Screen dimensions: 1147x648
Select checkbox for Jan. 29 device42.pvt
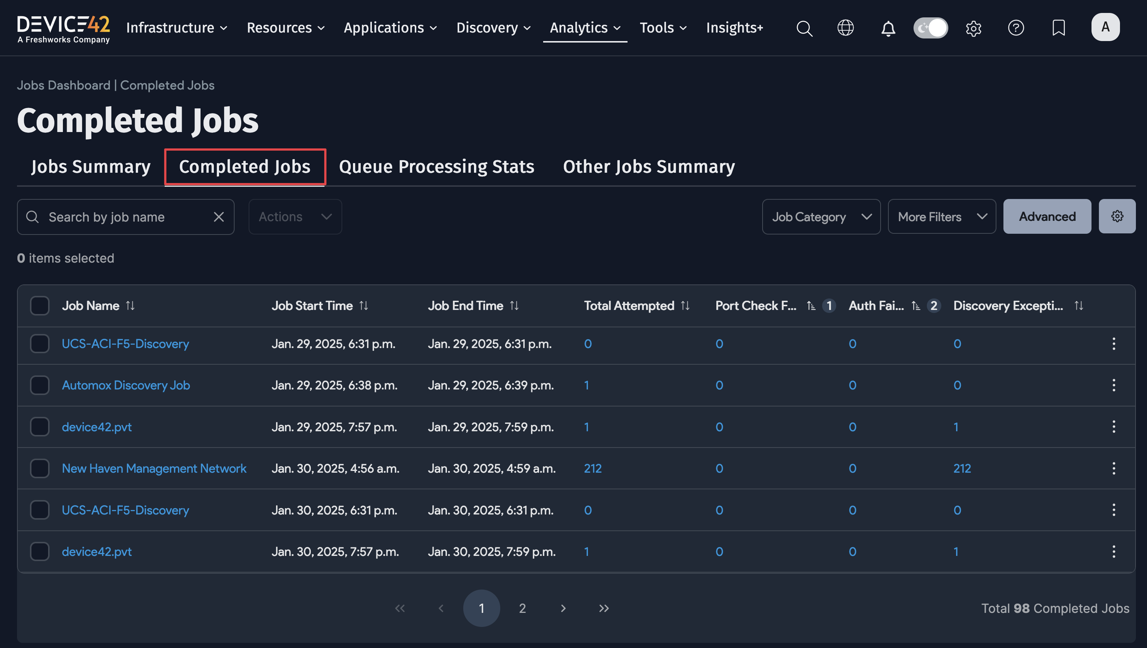click(40, 426)
